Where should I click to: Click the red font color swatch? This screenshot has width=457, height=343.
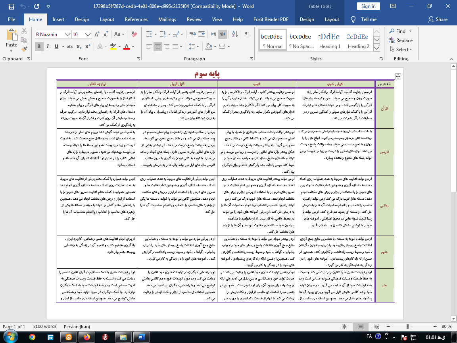[x=127, y=46]
